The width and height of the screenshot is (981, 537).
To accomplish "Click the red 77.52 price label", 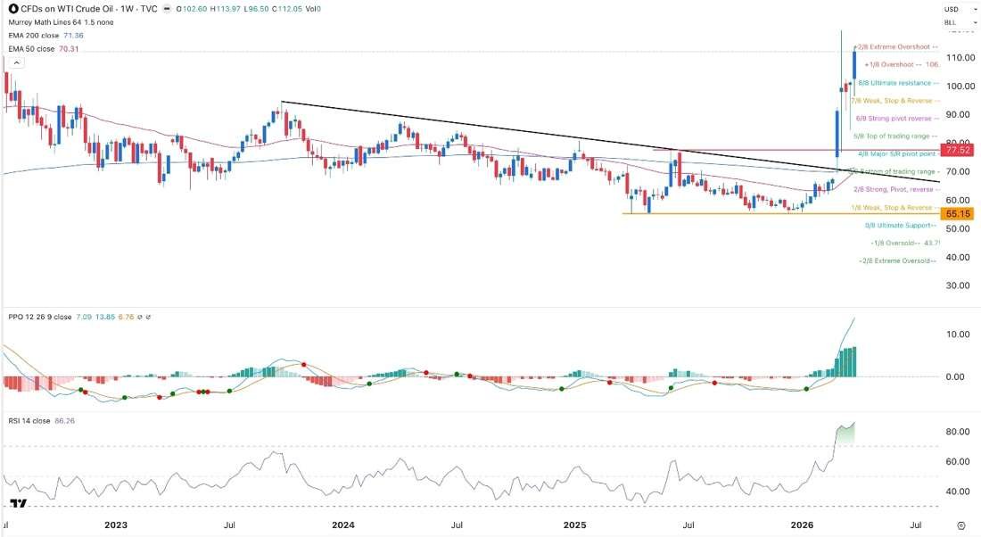I will click(x=958, y=150).
